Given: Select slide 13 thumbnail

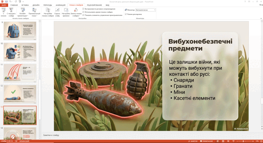Looking at the screenshot, I should pyautogui.click(x=20, y=115).
